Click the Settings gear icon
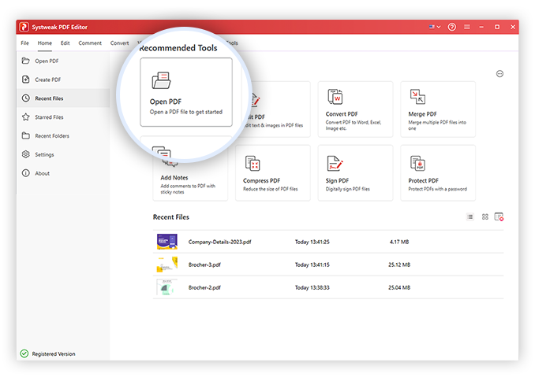The height and width of the screenshot is (381, 535). [25, 154]
